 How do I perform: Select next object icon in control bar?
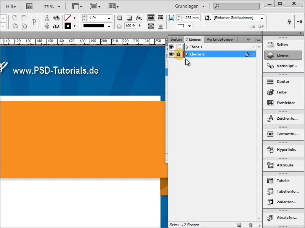(56, 26)
